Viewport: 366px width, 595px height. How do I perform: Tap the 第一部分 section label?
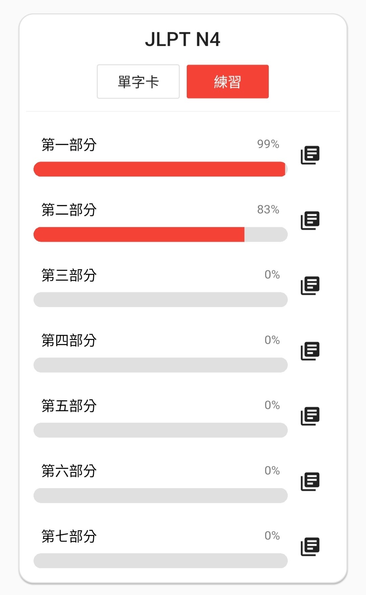pos(69,145)
